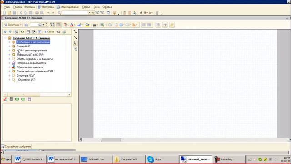Open the yellow fill color bucket picker
Image resolution: width=291 pixels, height=164 pixels.
click(x=88, y=25)
